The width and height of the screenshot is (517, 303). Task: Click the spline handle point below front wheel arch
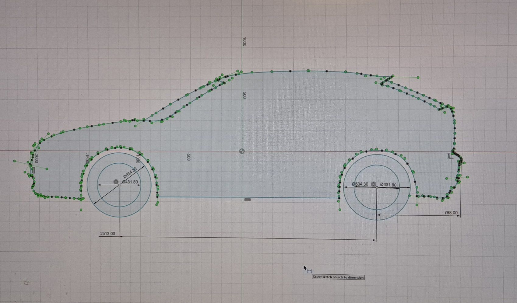tap(81, 210)
